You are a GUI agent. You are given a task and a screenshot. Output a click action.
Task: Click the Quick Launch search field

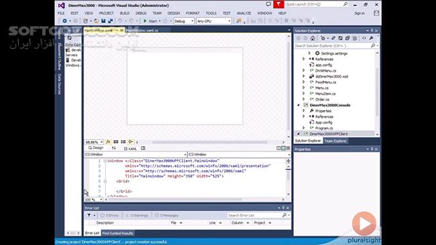(x=317, y=4)
